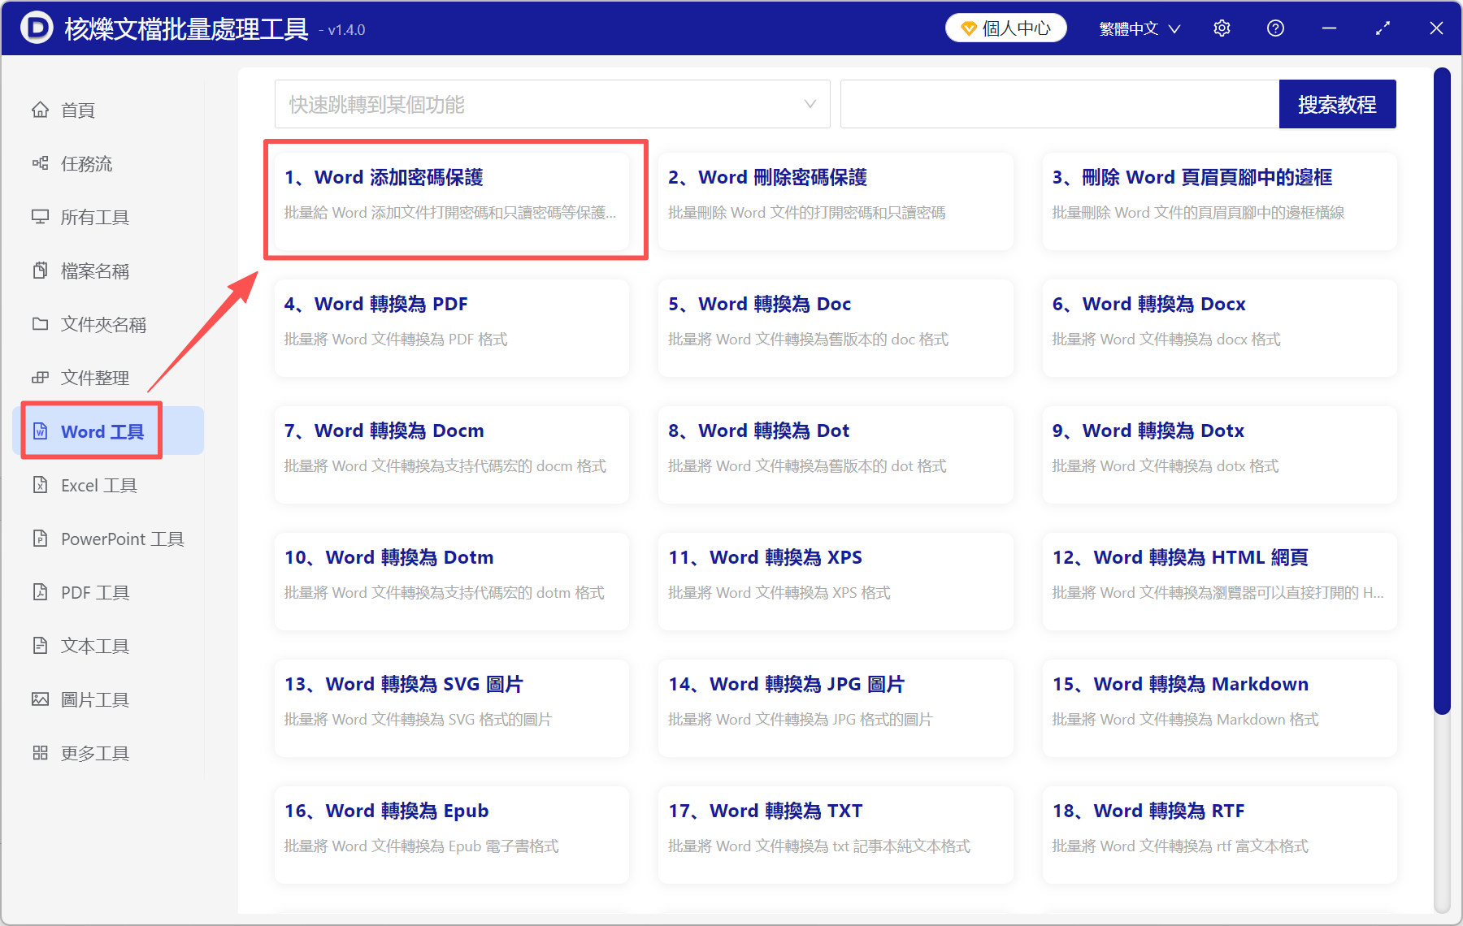The width and height of the screenshot is (1463, 926).
Task: Open the 繁體中文 language dropdown
Action: [1138, 28]
